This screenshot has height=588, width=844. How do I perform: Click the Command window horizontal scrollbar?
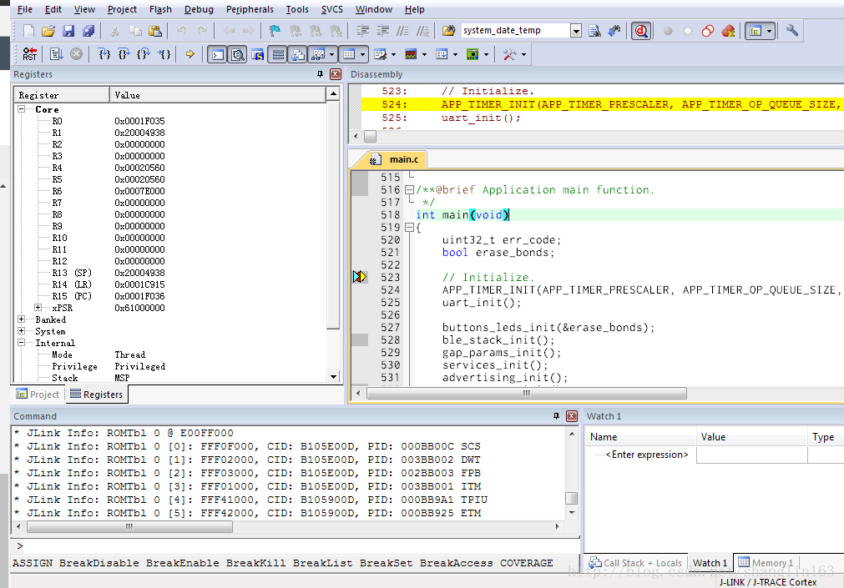point(129,526)
